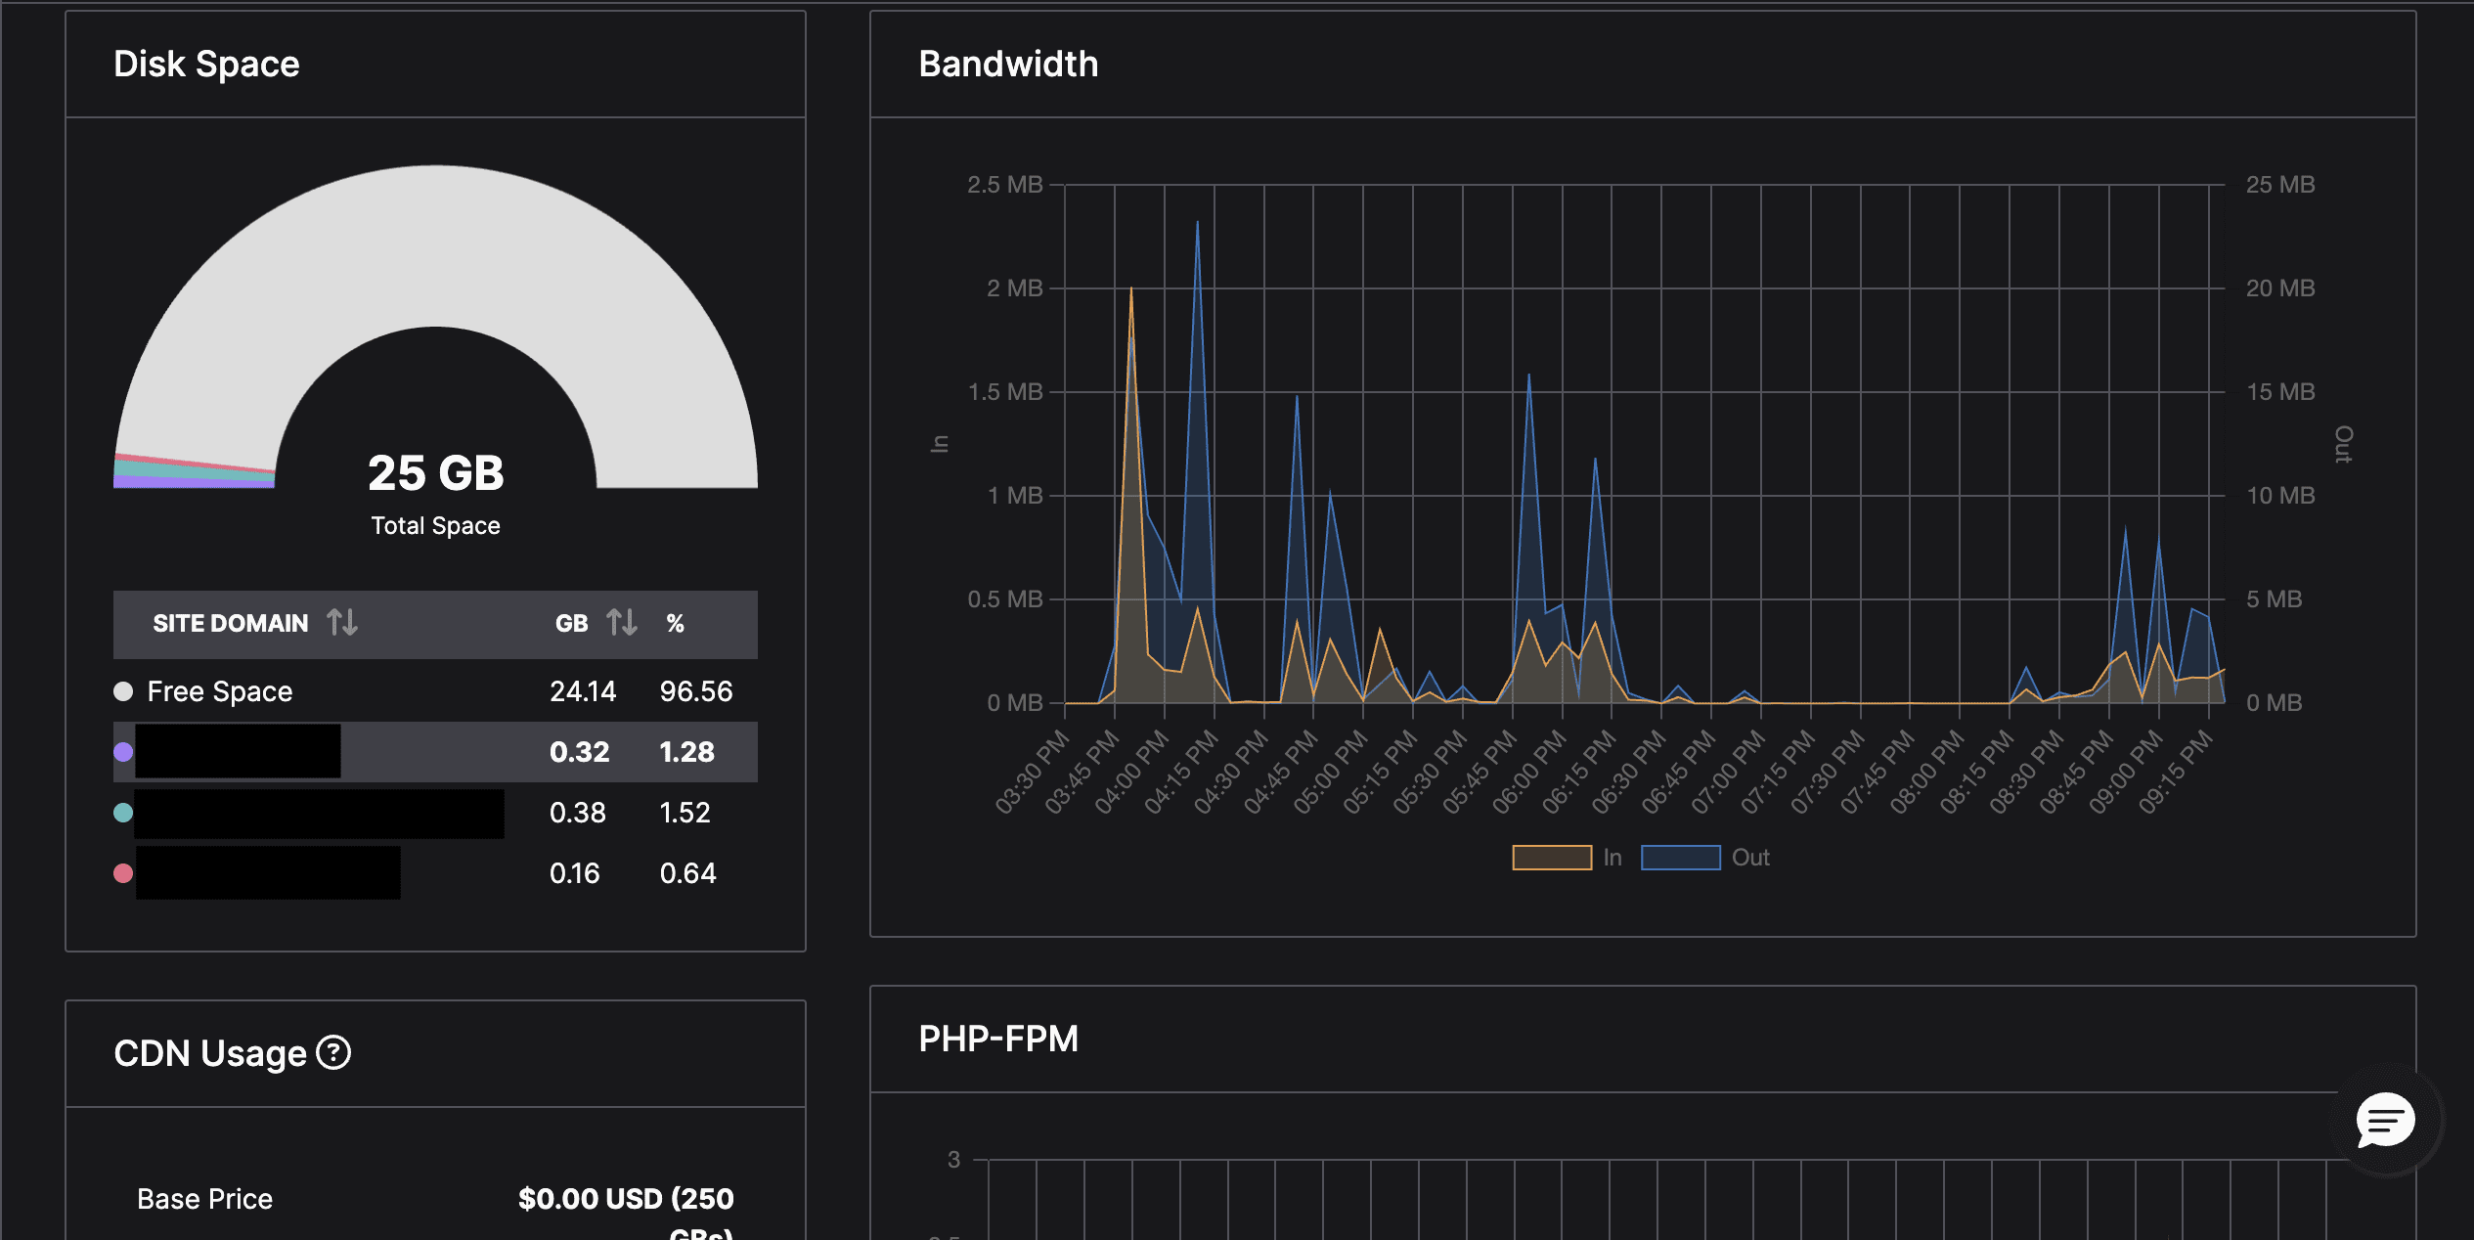Click the 04:15 PM Out bandwidth peak
Image resolution: width=2474 pixels, height=1240 pixels.
pyautogui.click(x=1197, y=224)
